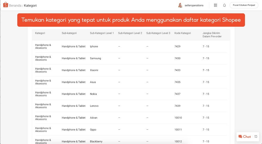
Task: Click Handphone & Aksesoris in Oppo row
Action: [x=43, y=130]
